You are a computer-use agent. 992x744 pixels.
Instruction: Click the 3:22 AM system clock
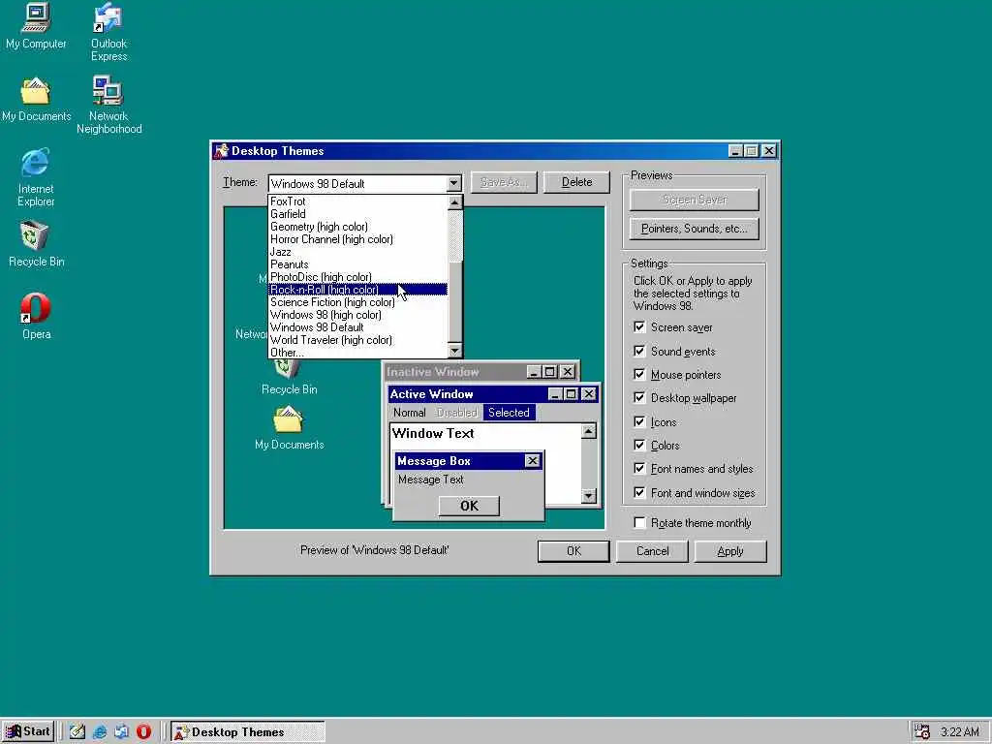[x=960, y=732]
